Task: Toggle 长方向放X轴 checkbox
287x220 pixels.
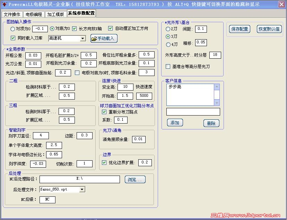Action: coord(74,28)
